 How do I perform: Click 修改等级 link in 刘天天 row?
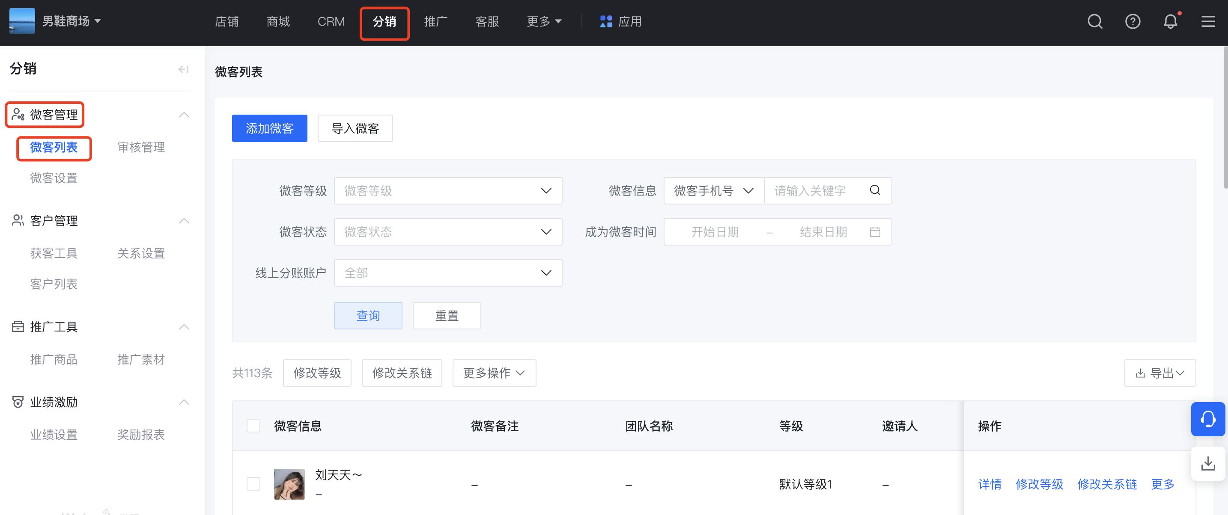1039,485
